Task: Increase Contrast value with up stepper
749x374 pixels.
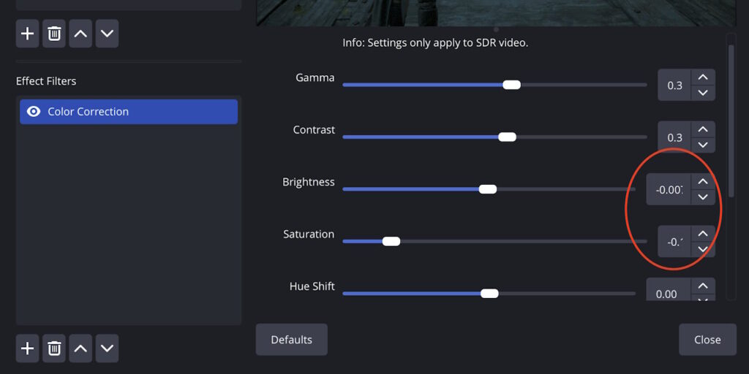Action: click(703, 129)
